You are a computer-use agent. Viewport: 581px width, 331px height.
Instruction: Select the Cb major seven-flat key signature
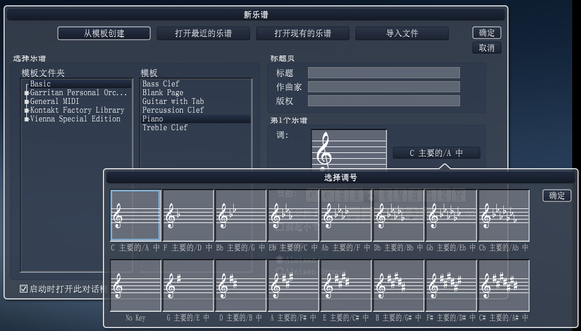[504, 215]
